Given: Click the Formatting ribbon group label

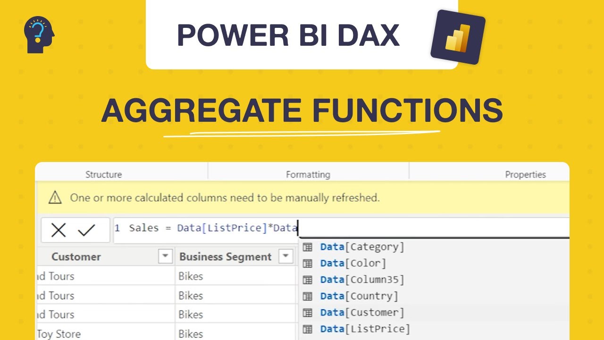Looking at the screenshot, I should tap(308, 174).
